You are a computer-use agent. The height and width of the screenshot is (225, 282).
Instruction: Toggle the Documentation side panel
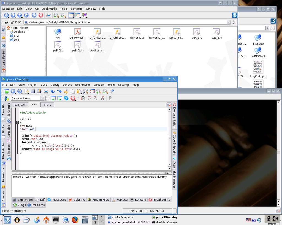174,116
